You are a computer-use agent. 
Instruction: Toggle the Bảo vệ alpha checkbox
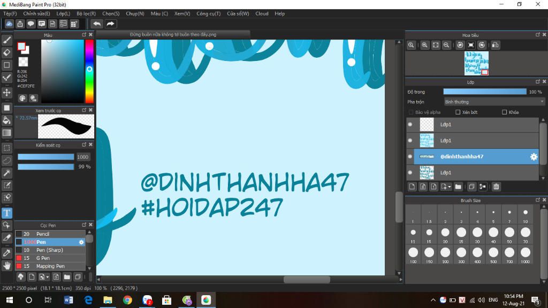[411, 112]
